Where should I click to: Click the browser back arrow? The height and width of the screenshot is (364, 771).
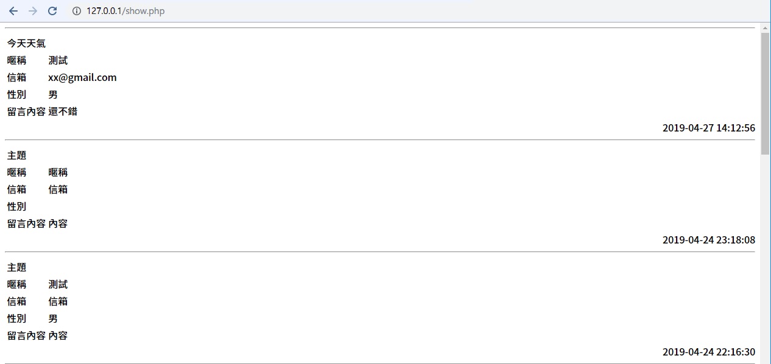[13, 11]
